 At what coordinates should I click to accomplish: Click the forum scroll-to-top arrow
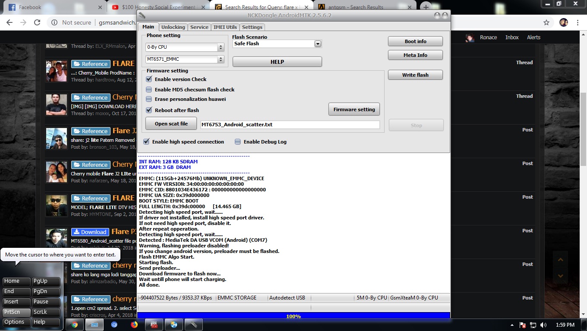click(560, 259)
